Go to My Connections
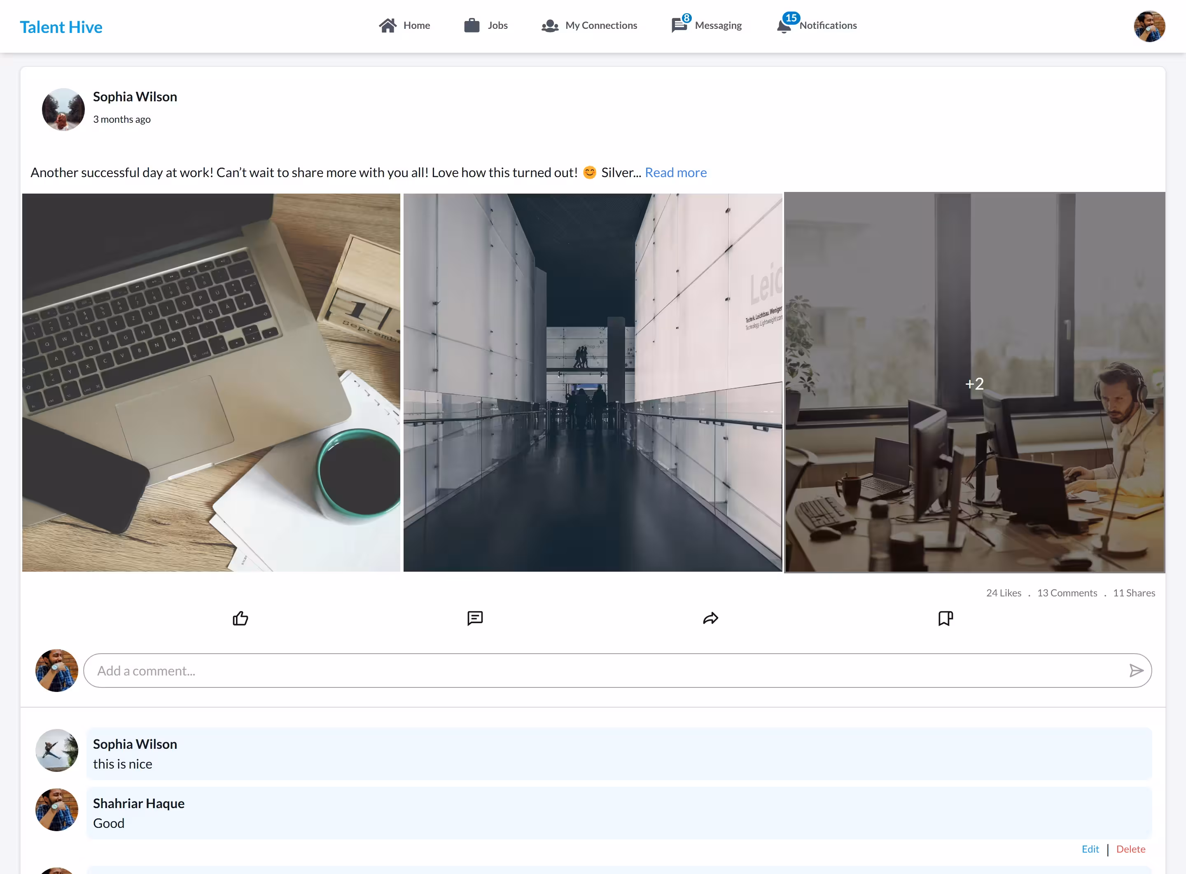 pyautogui.click(x=589, y=26)
